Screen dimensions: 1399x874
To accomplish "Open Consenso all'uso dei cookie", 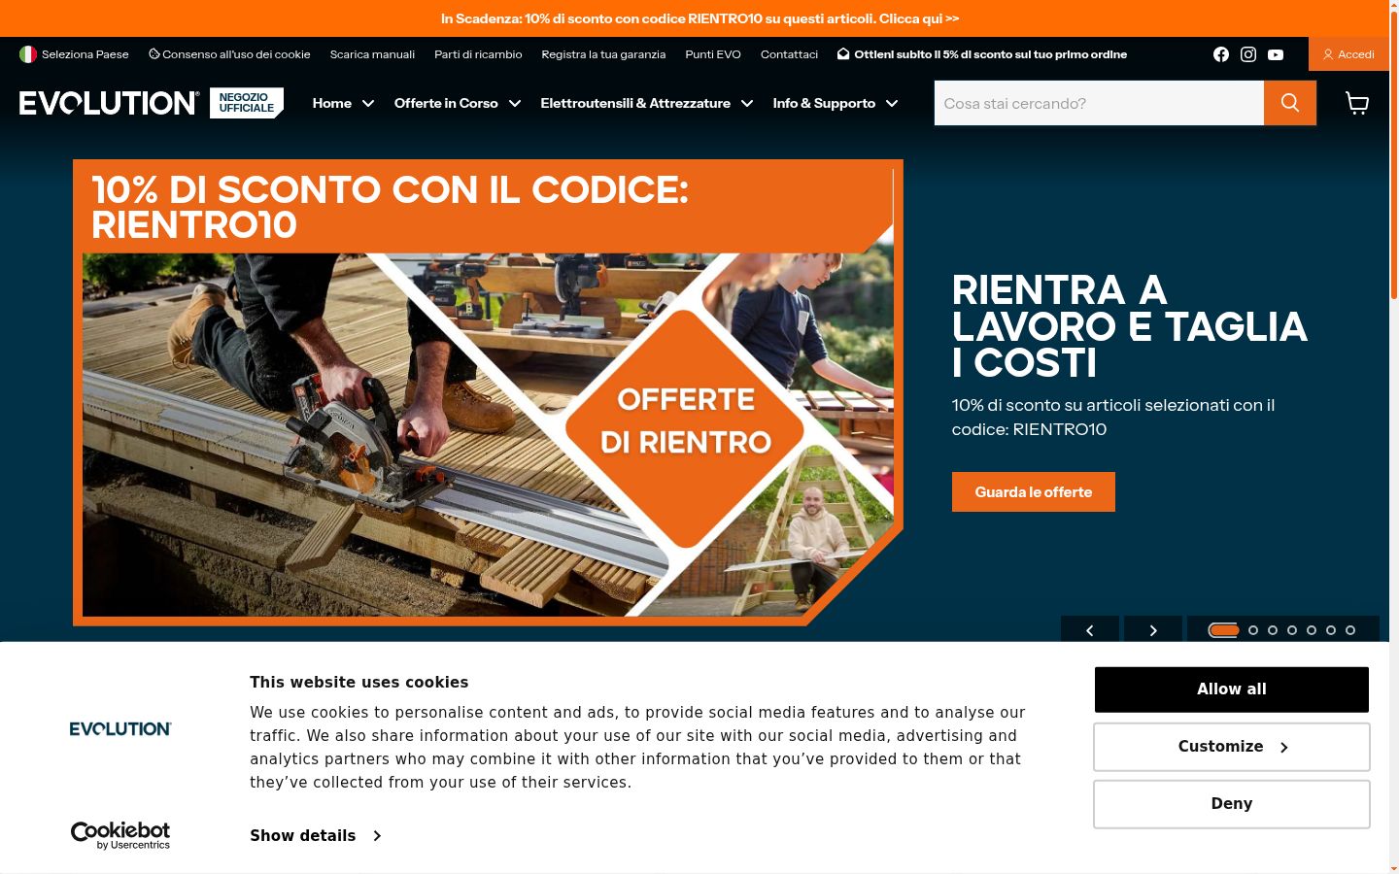I will tap(229, 54).
